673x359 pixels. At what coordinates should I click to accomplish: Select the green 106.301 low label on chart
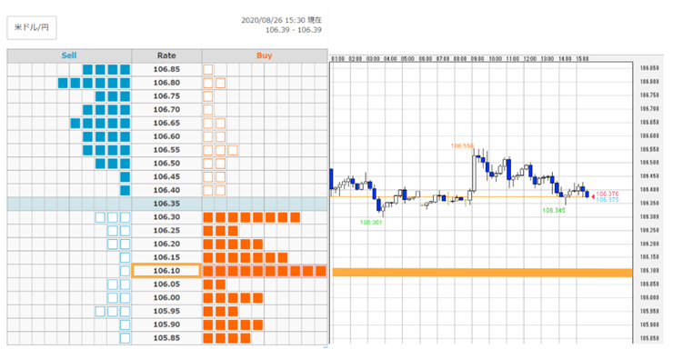point(371,223)
